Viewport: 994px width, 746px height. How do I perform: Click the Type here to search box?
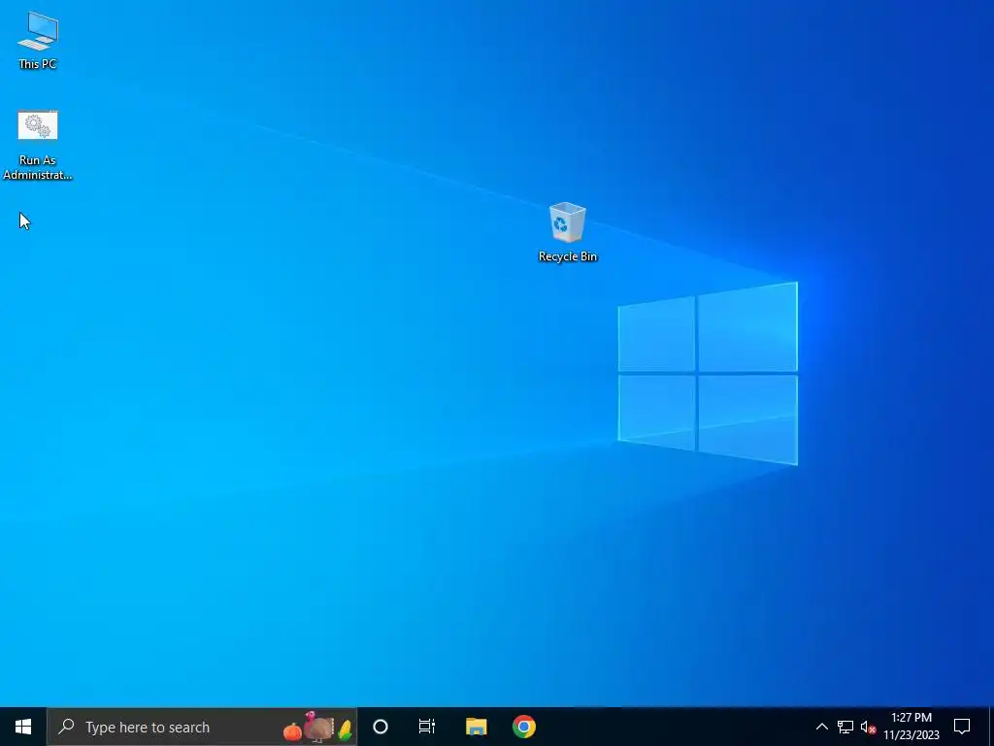[202, 727]
